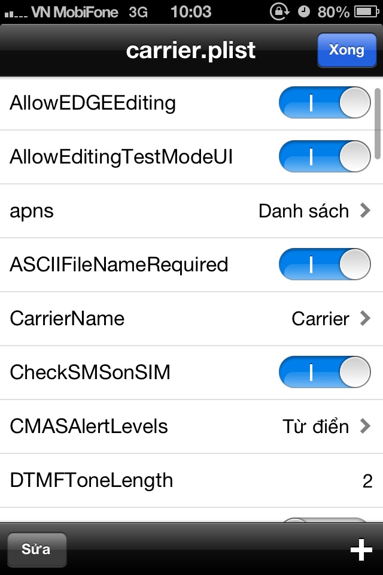Turn off the ASCIIFileNameRequired switch

pyautogui.click(x=325, y=264)
